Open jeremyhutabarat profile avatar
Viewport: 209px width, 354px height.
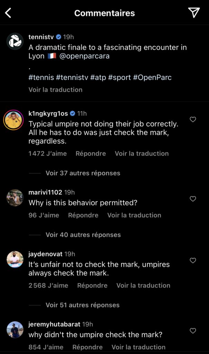click(x=15, y=330)
